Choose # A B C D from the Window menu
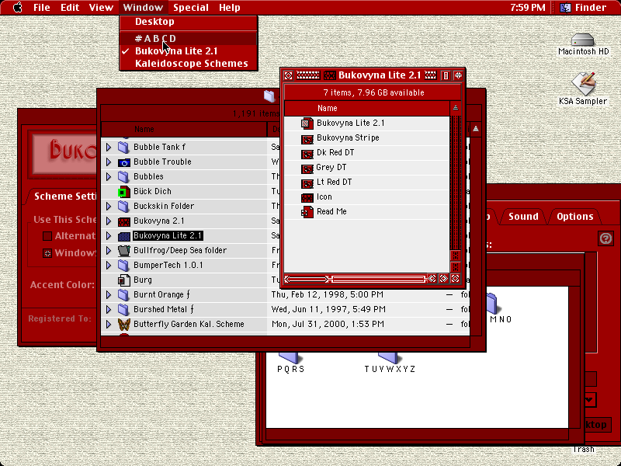 [x=189, y=38]
